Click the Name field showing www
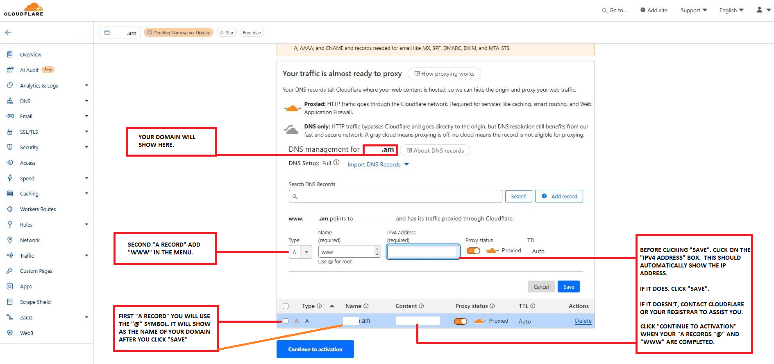The image size is (774, 364). tap(350, 252)
